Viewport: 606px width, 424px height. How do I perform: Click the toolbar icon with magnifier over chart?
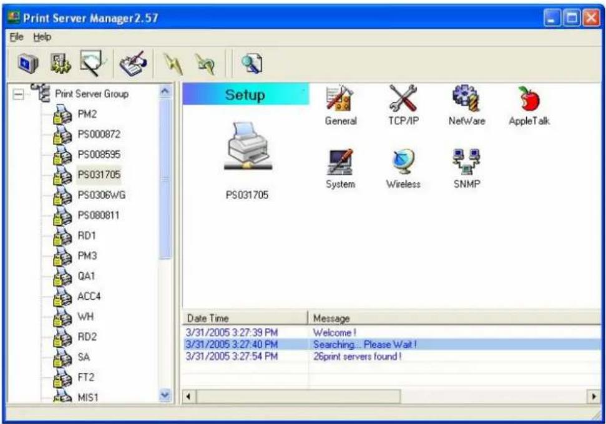click(x=92, y=63)
